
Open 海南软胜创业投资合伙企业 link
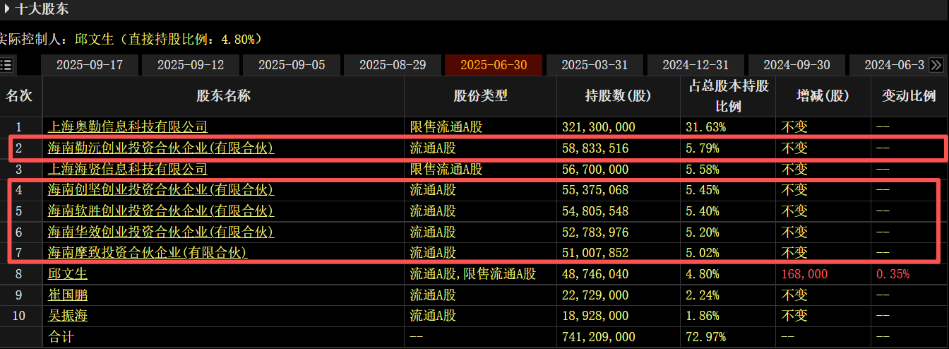point(160,211)
